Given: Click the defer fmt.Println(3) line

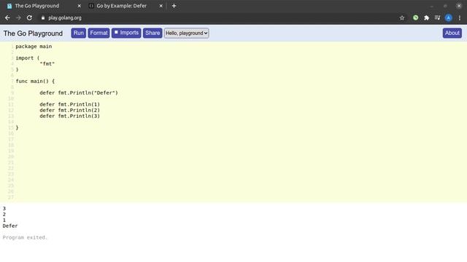Looking at the screenshot, I should 70,116.
